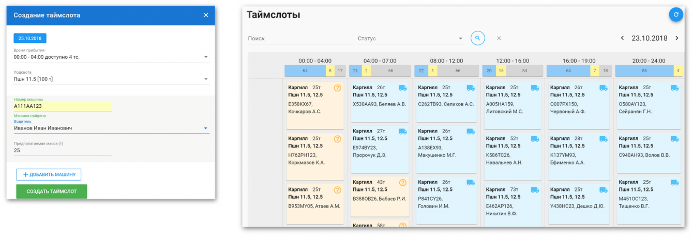Click grey 66 segment under 08:00 - 12:00
Image resolution: width=693 pixels, height=242 pixels.
coord(458,71)
